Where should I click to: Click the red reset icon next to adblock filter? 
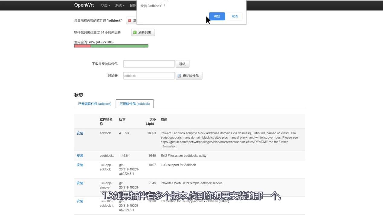click(x=130, y=20)
